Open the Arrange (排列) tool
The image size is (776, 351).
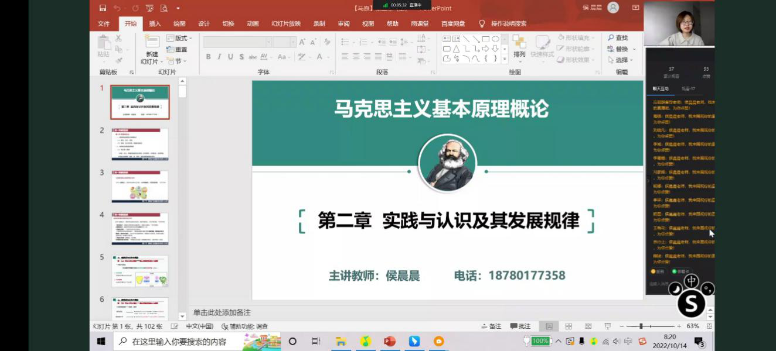(x=519, y=47)
